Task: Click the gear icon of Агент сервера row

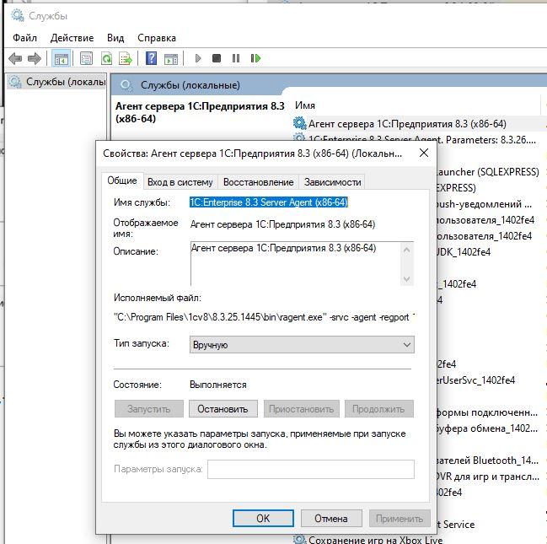Action: [x=299, y=123]
